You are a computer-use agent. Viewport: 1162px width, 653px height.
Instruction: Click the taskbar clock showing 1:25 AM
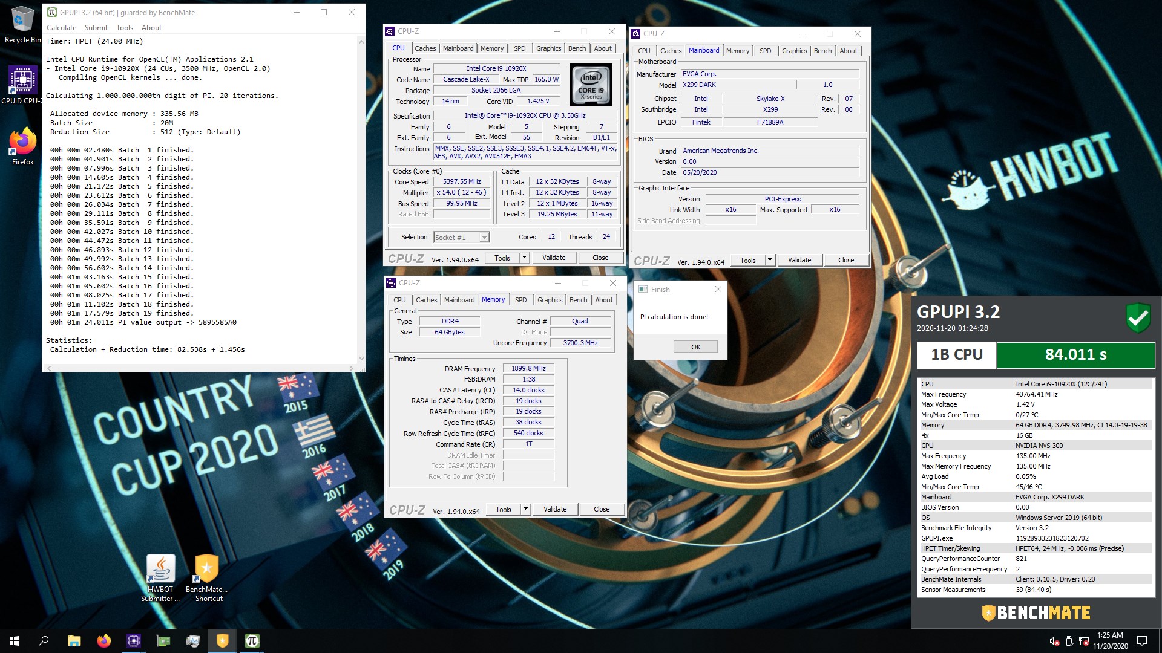click(x=1110, y=641)
